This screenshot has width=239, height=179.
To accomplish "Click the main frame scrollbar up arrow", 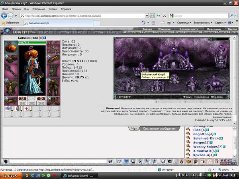I will click(x=234, y=37).
